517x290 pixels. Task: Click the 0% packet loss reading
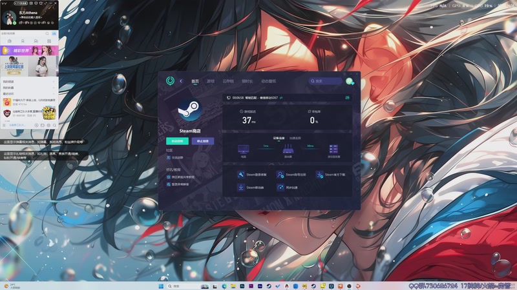[314, 121]
